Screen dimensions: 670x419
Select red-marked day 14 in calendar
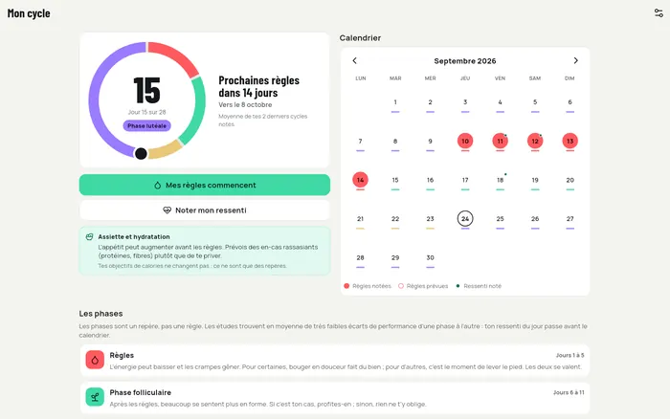[360, 180]
